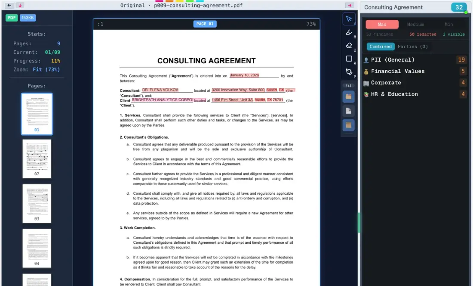Click the PII person icon

366,60
